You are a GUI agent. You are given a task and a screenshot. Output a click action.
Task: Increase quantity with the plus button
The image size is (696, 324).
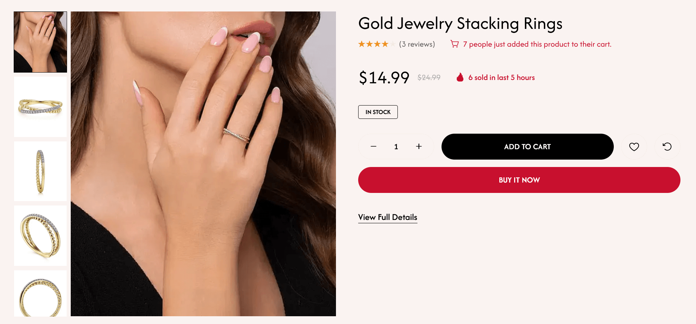[419, 147]
